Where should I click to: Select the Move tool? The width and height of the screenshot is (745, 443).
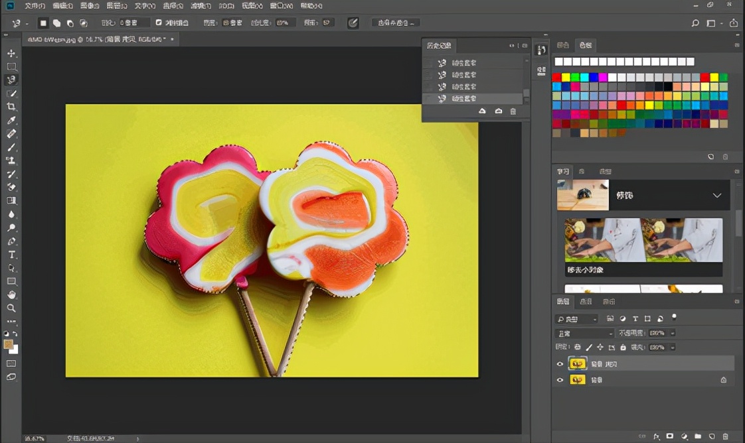click(x=11, y=53)
